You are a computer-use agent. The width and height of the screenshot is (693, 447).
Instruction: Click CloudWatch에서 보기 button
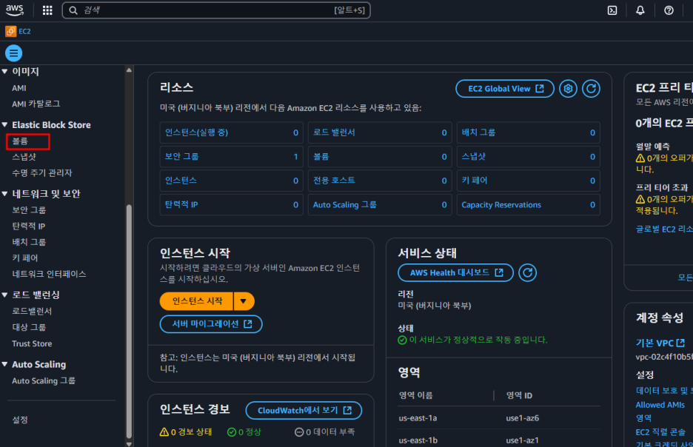tap(304, 410)
